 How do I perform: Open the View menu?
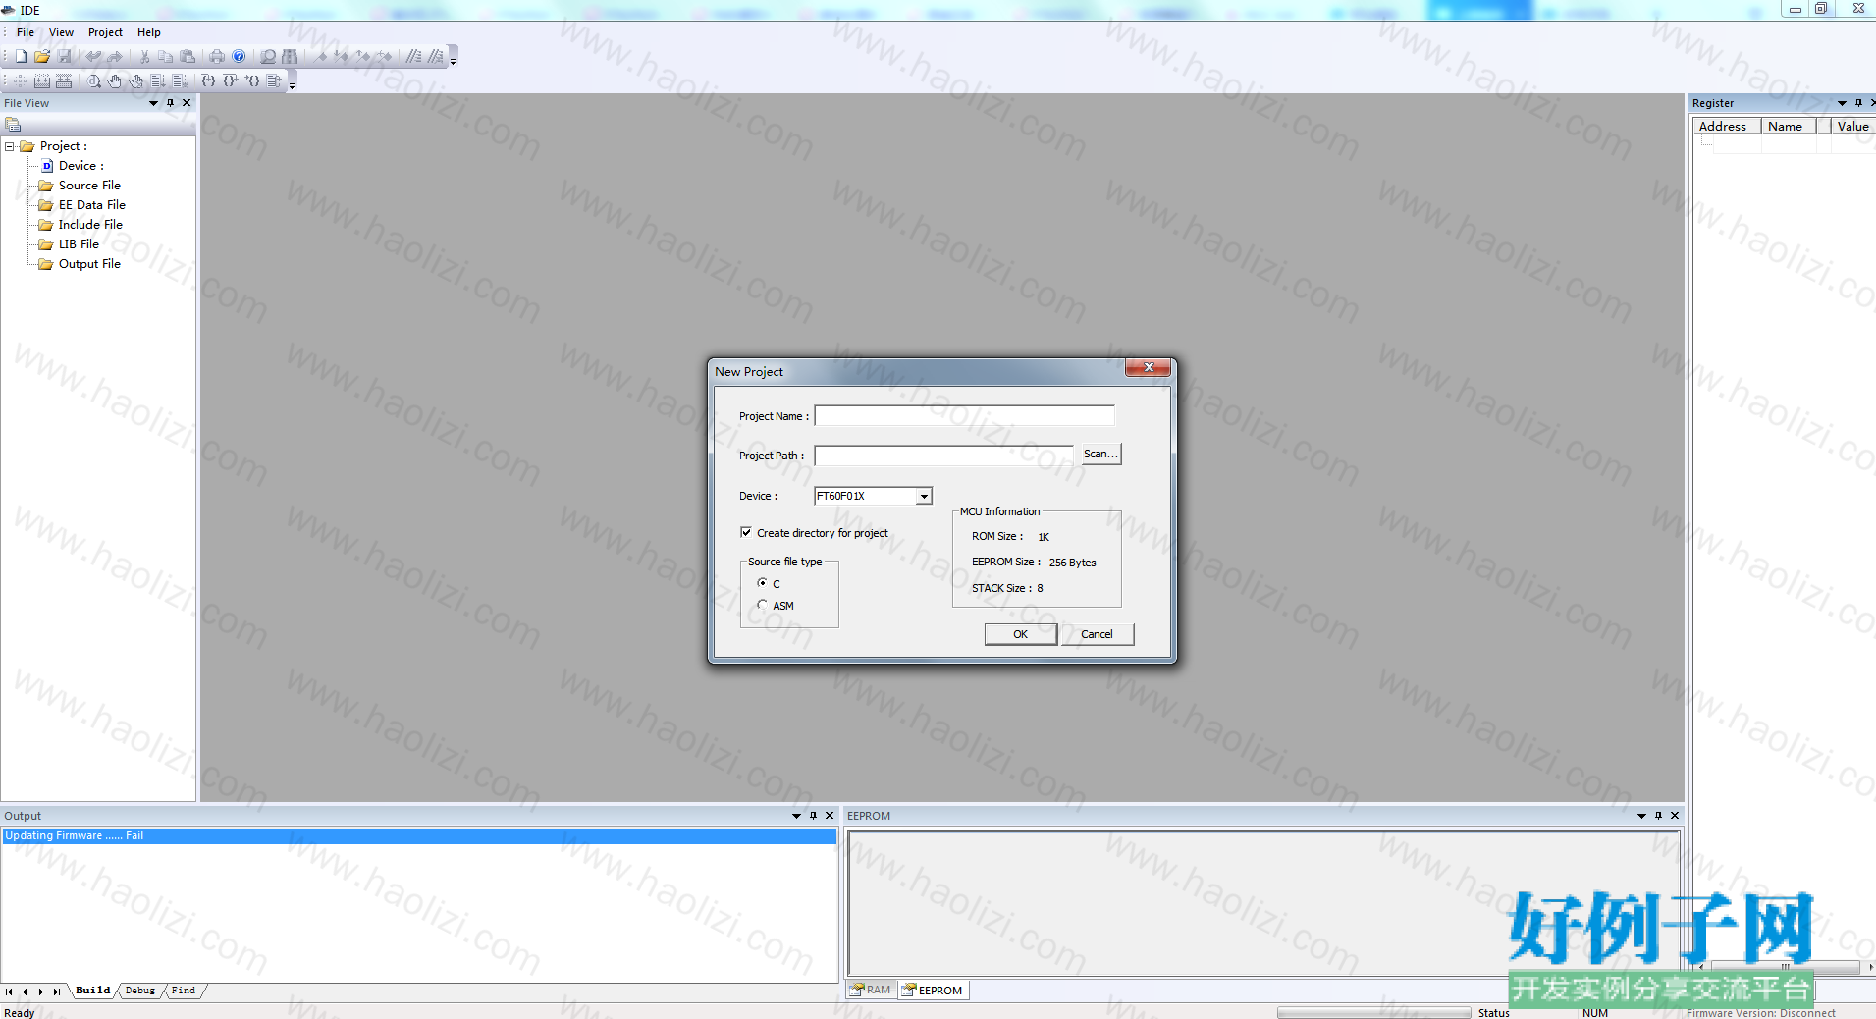coord(61,32)
